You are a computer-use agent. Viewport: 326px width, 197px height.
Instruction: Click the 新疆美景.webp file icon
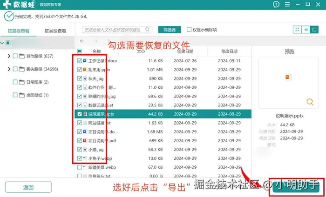[x=85, y=167]
